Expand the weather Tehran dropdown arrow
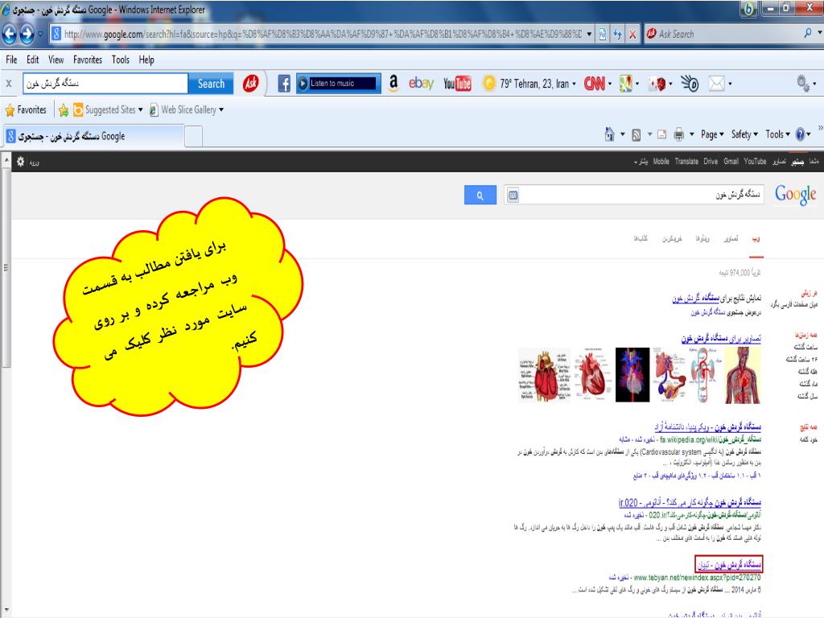The image size is (824, 618). pos(574,84)
